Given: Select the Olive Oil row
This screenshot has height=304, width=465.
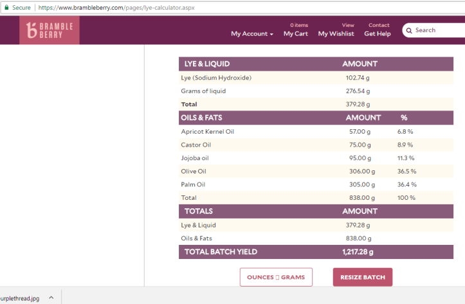Looking at the screenshot, I should click(194, 172).
